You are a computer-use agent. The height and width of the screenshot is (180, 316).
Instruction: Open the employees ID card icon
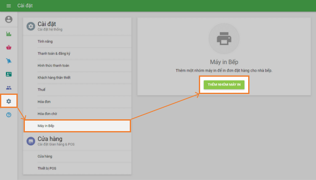tap(9, 74)
